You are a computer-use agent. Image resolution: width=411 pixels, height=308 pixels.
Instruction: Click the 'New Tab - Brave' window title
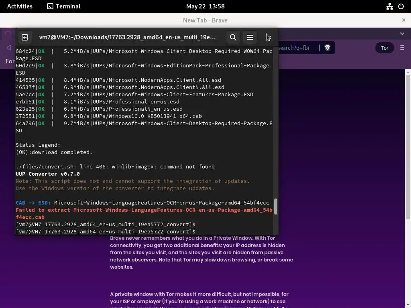click(205, 20)
